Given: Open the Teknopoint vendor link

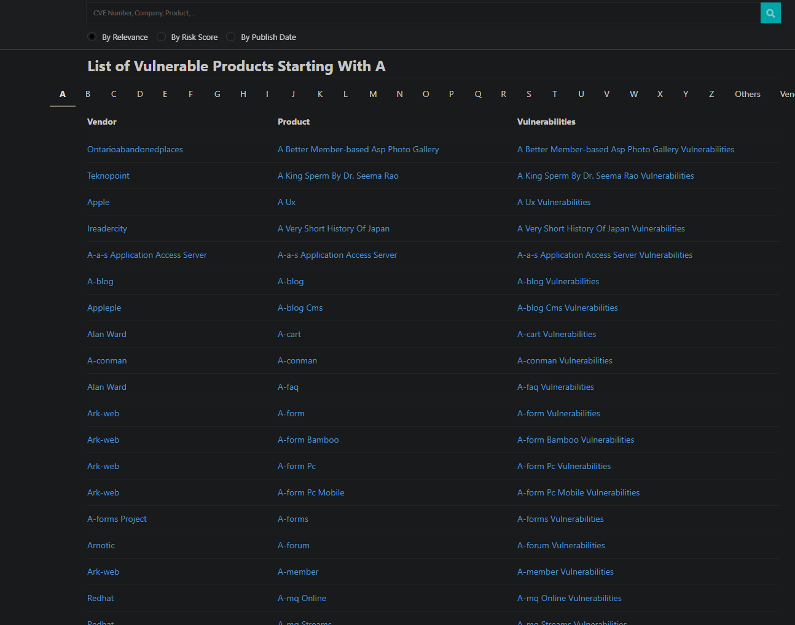Looking at the screenshot, I should pos(108,176).
